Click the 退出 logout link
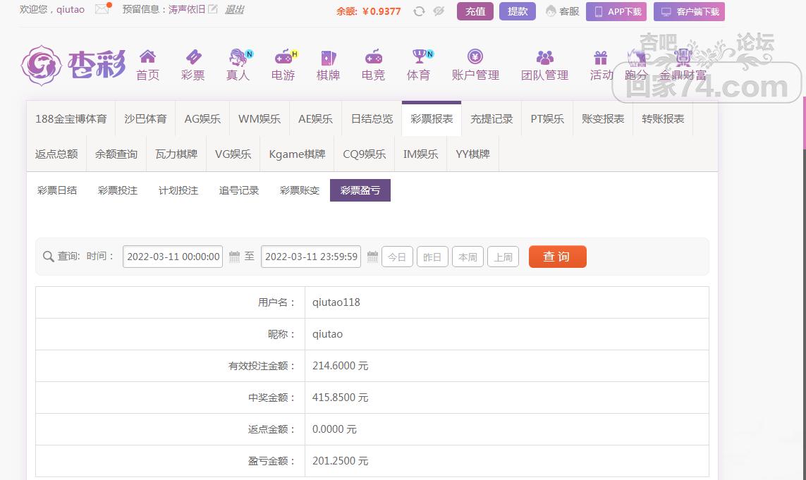Screen dimensions: 806x480 [x=234, y=10]
